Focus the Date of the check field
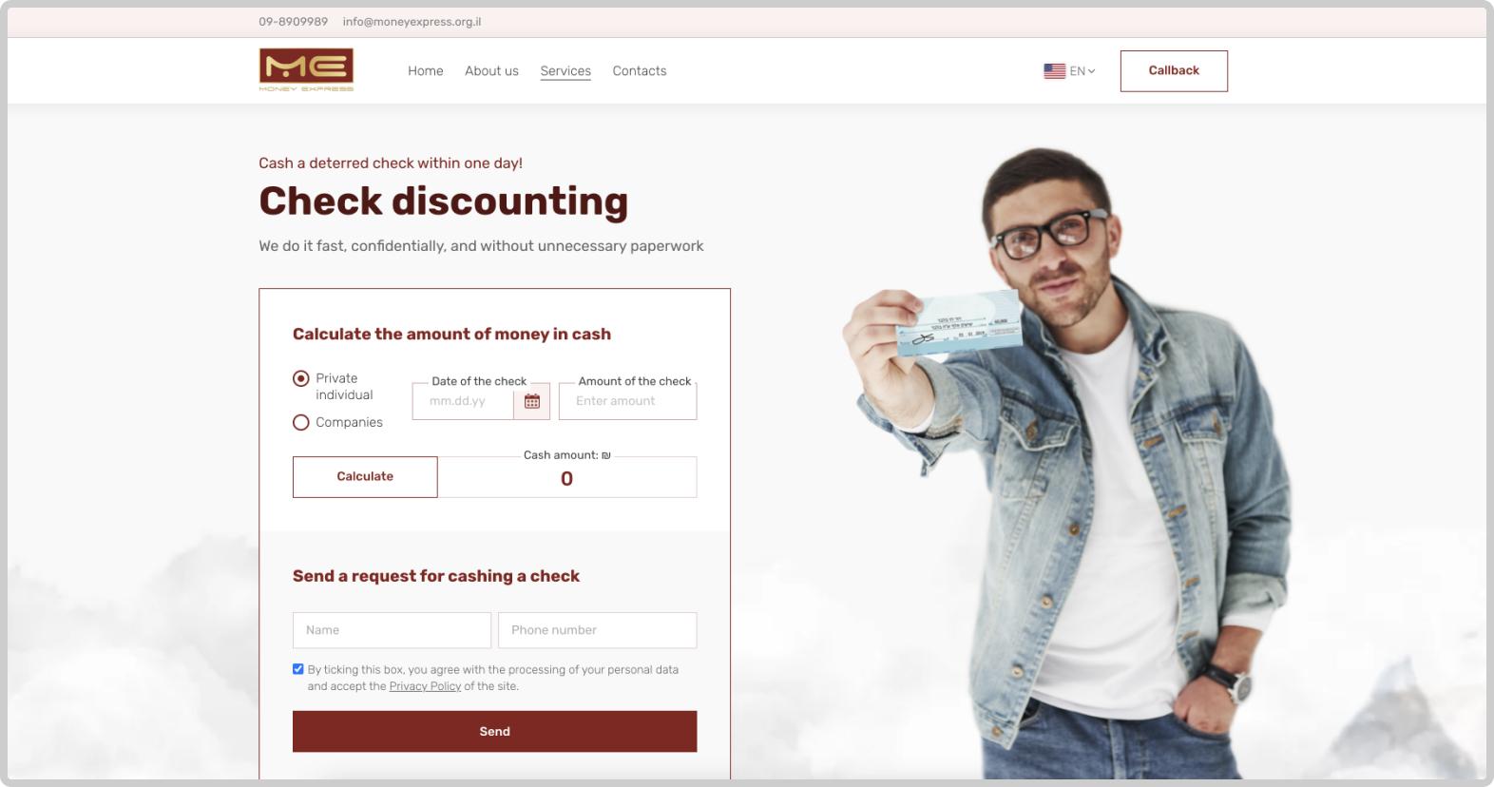 click(x=464, y=401)
